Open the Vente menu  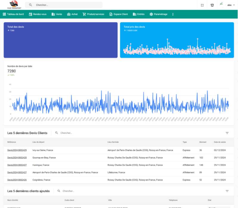(x=57, y=14)
